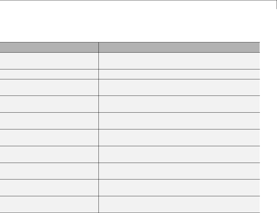Viewport: 277px width, 213px height.
Task: Select first body row's left cell
Action: pyautogui.click(x=49, y=61)
